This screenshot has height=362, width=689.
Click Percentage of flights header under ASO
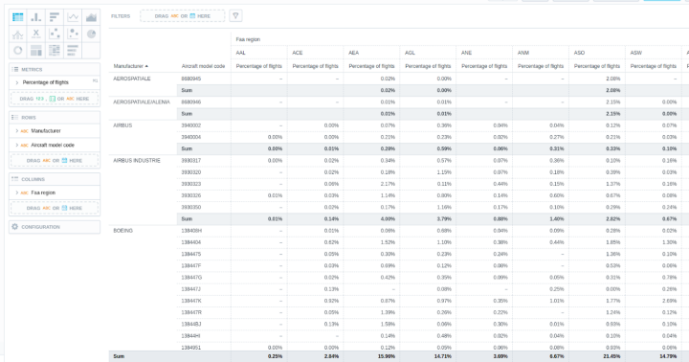[597, 66]
